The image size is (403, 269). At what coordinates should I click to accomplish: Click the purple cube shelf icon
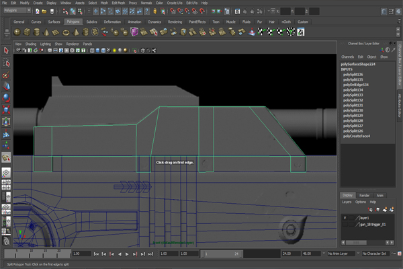134,32
